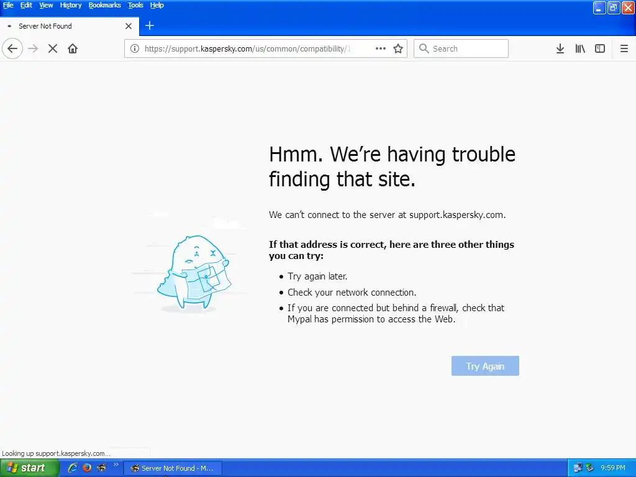
Task: Stop loading the page
Action: [x=53, y=48]
